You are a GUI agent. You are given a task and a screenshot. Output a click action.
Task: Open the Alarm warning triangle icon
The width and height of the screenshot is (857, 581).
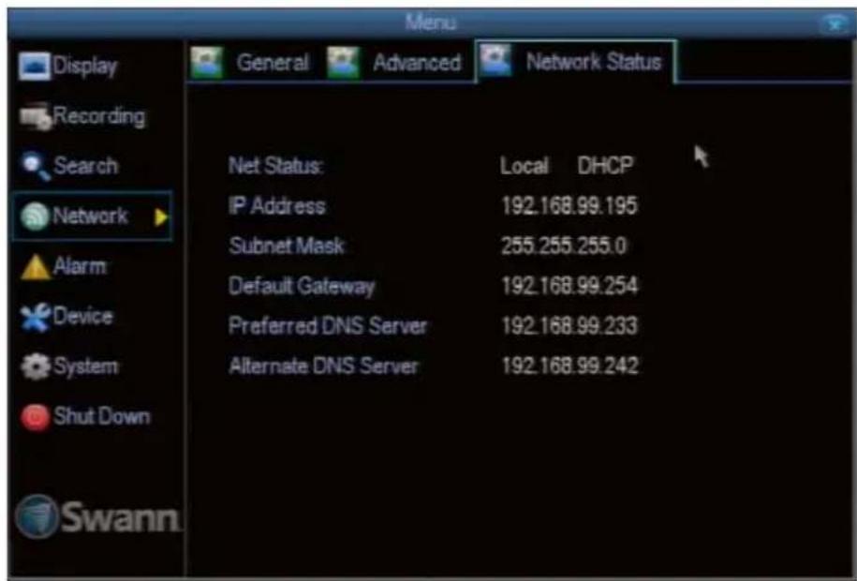point(35,267)
